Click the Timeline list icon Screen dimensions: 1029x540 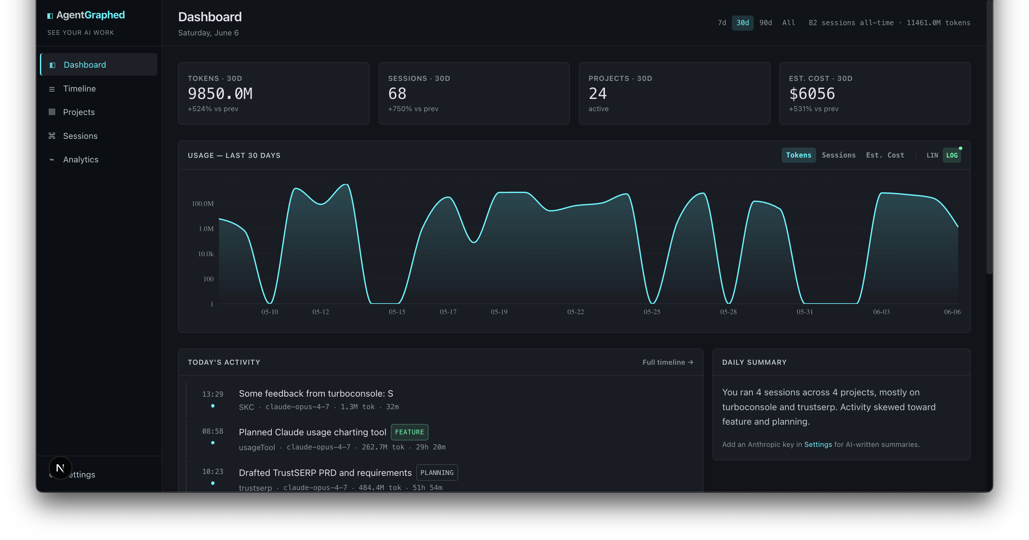[x=52, y=89]
